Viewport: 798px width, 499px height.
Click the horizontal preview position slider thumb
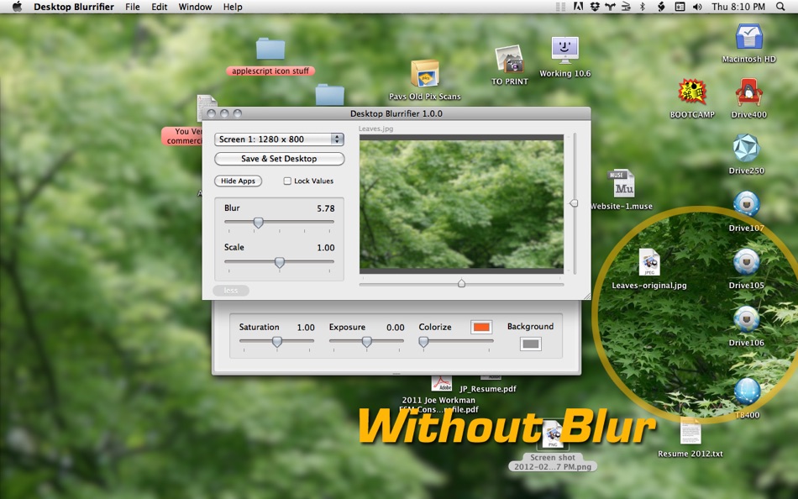click(462, 283)
